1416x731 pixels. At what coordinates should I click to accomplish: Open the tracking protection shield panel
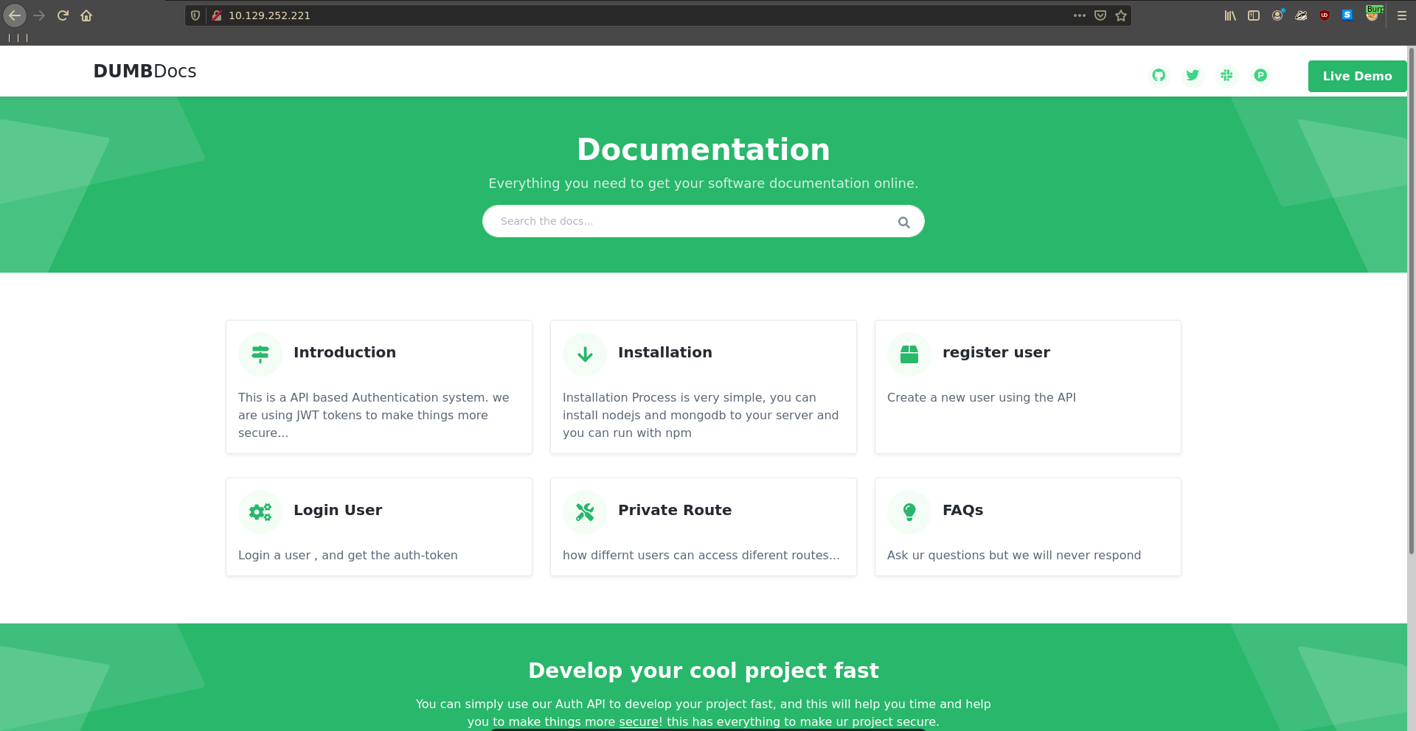click(195, 15)
